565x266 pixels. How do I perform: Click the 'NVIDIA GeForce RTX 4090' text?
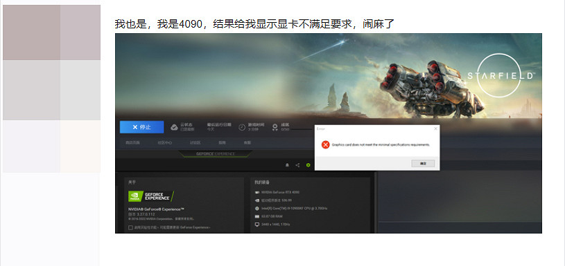[280, 192]
